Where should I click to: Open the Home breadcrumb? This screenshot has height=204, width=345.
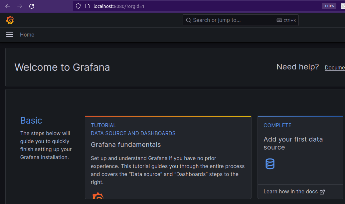[27, 35]
